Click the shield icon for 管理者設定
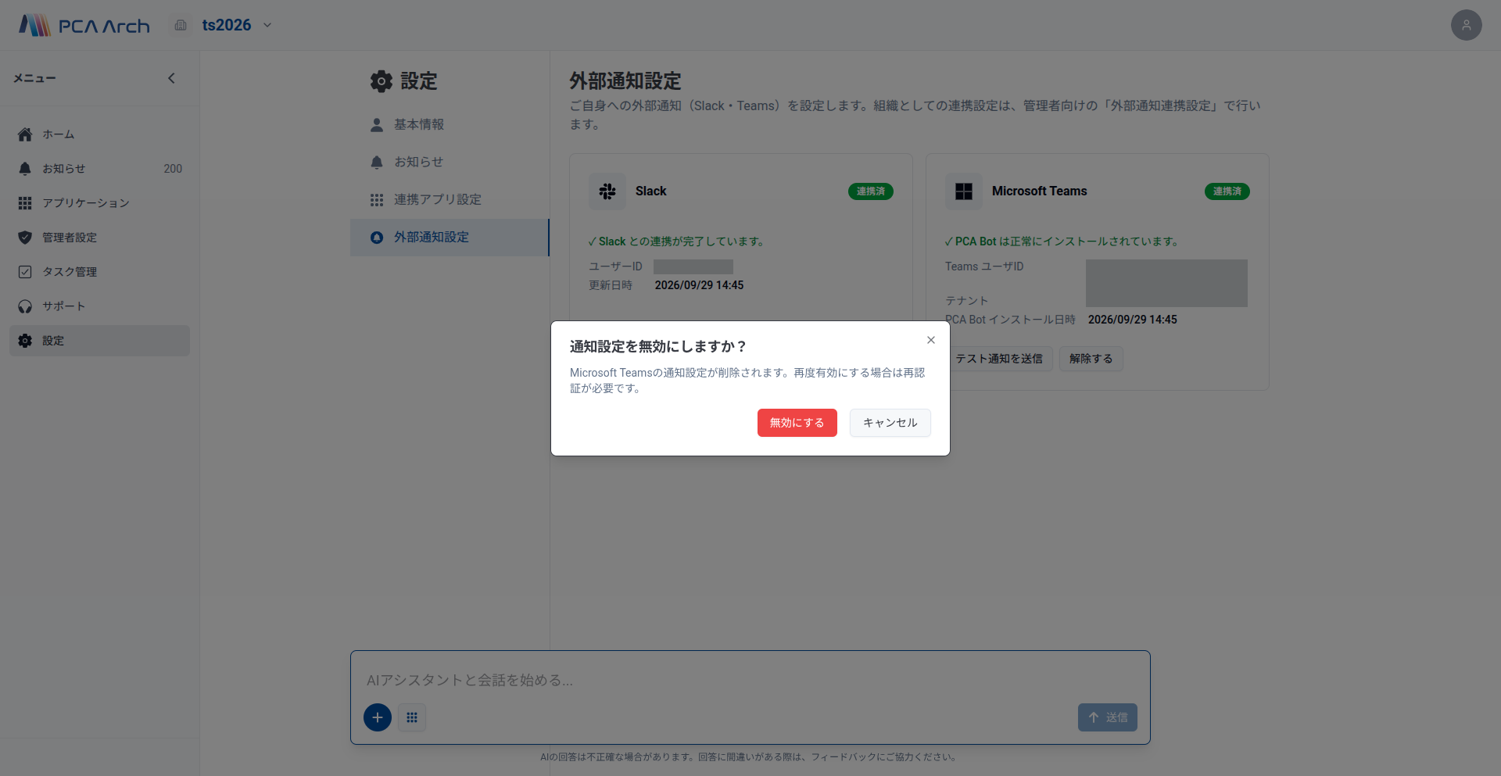Image resolution: width=1501 pixels, height=776 pixels. click(x=25, y=238)
